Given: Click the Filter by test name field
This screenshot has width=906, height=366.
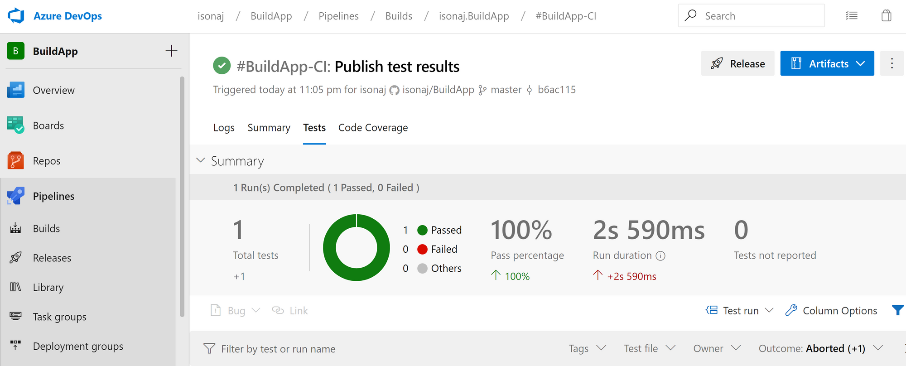Looking at the screenshot, I should [278, 348].
